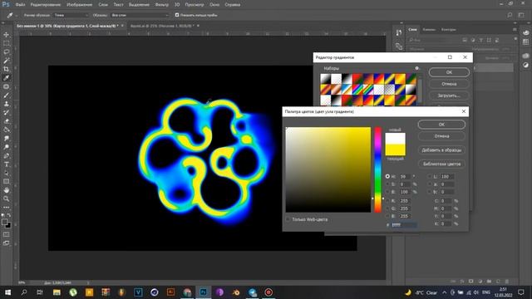
Task: Select the L (lightness) radio button
Action: click(x=430, y=177)
